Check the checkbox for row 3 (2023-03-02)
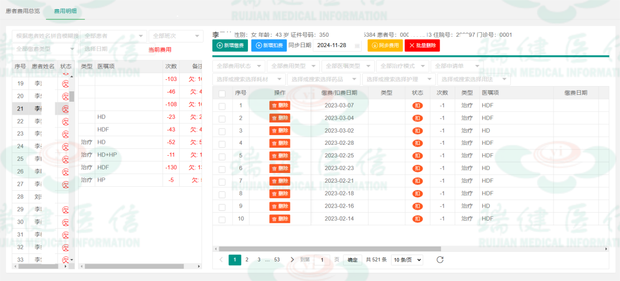The width and height of the screenshot is (620, 281). click(222, 132)
